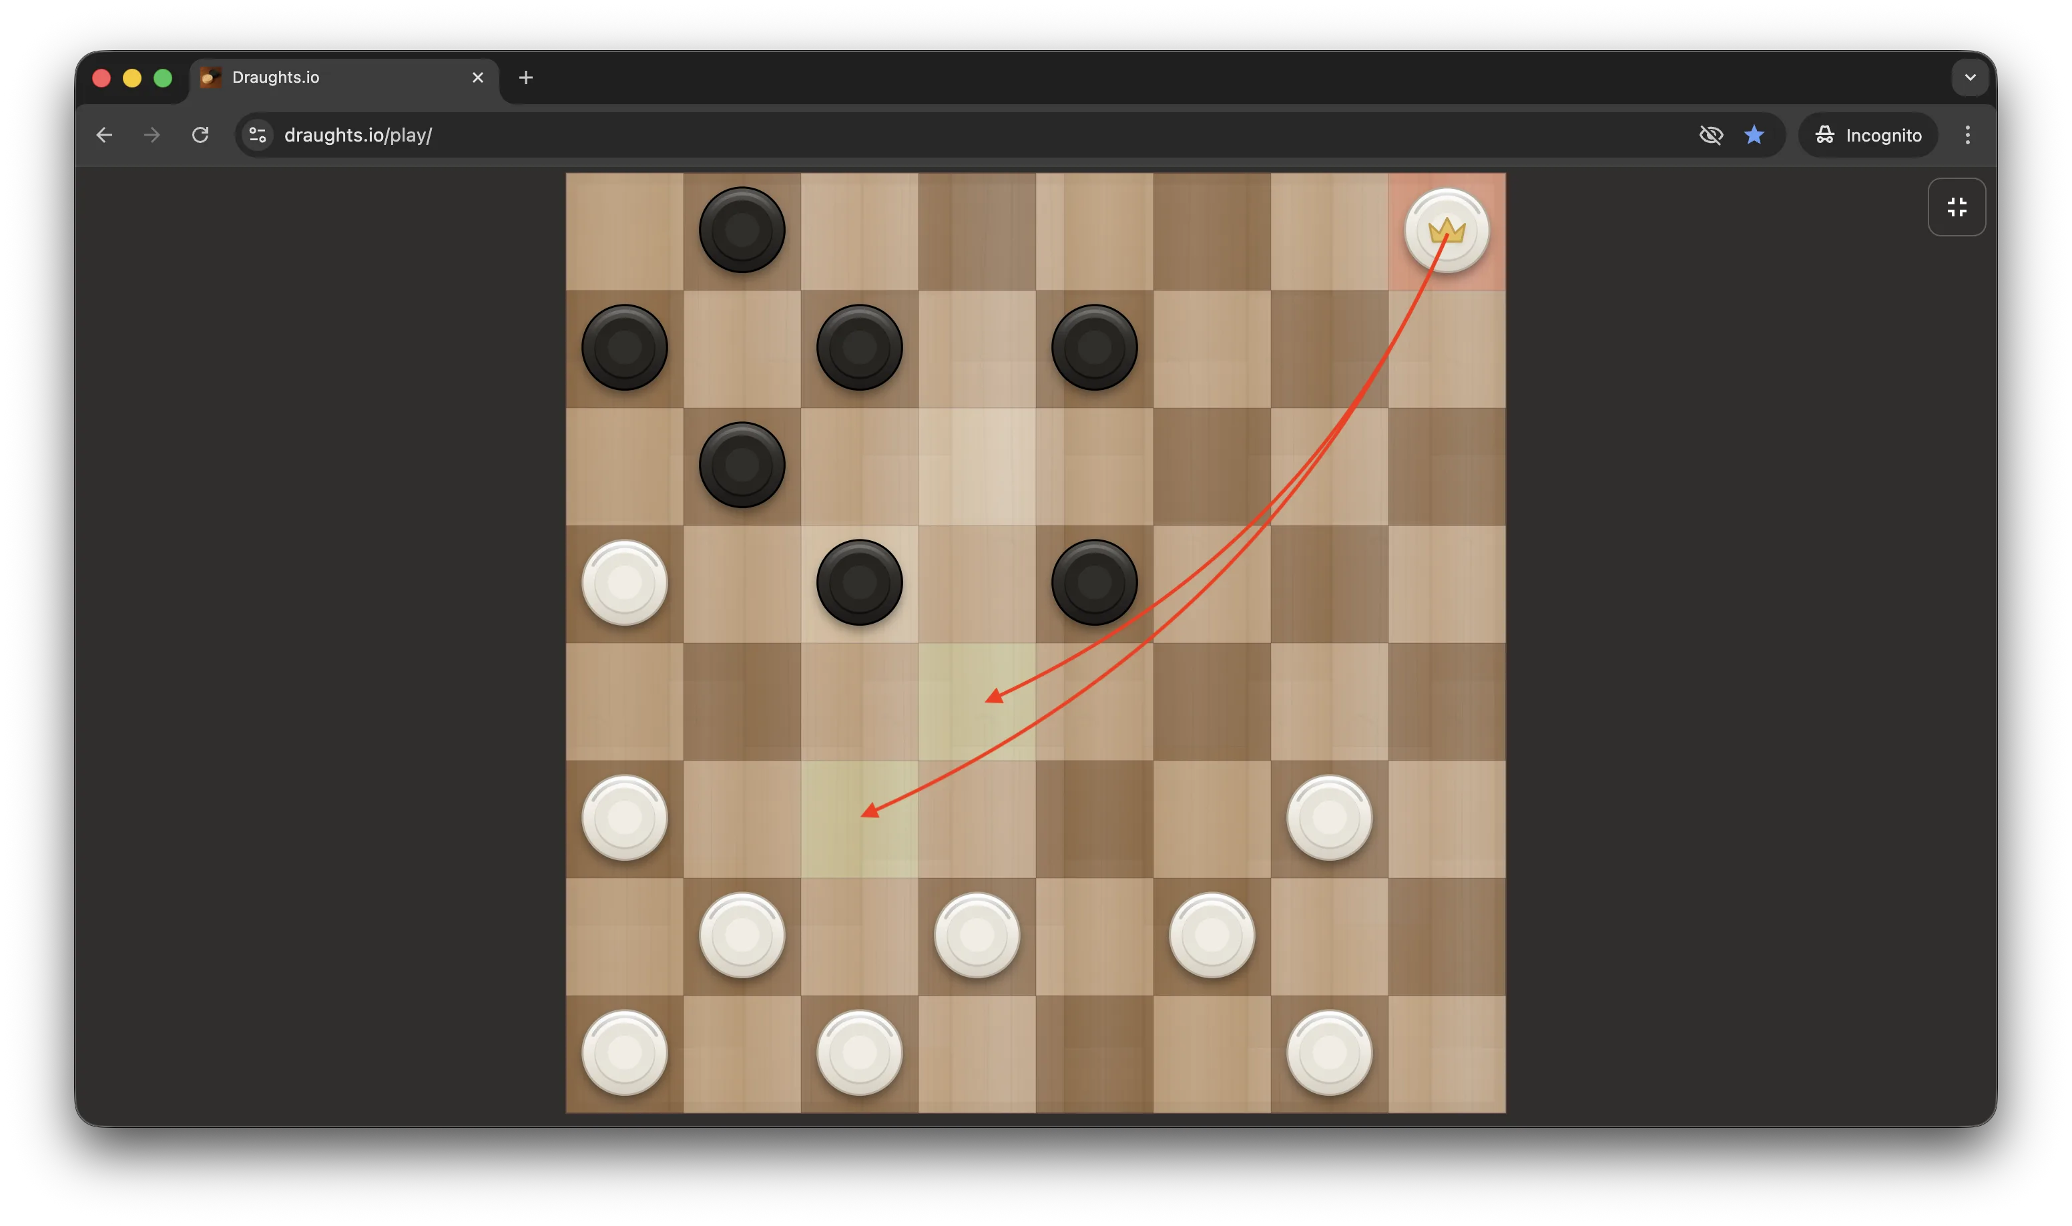Click the Draughts.io tab favicon

209,77
